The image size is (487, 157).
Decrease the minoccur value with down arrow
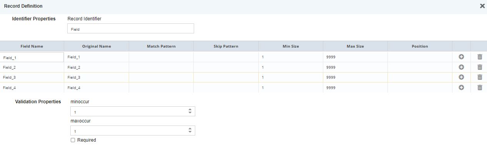point(190,113)
